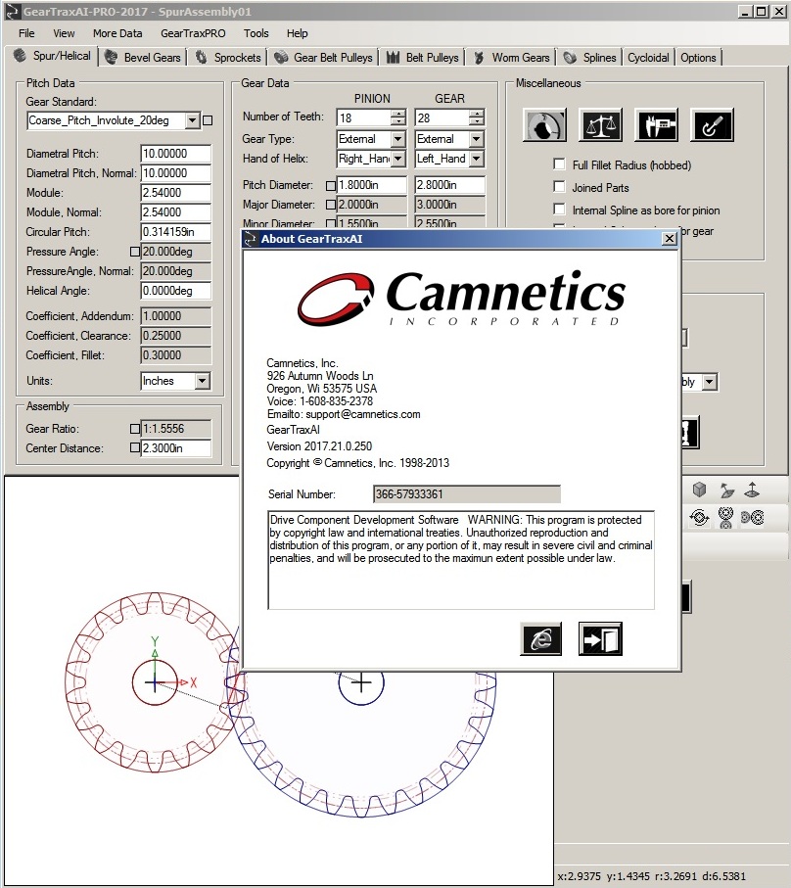This screenshot has width=791, height=888.
Task: Toggle the Major Diameter checkbox
Action: (331, 205)
